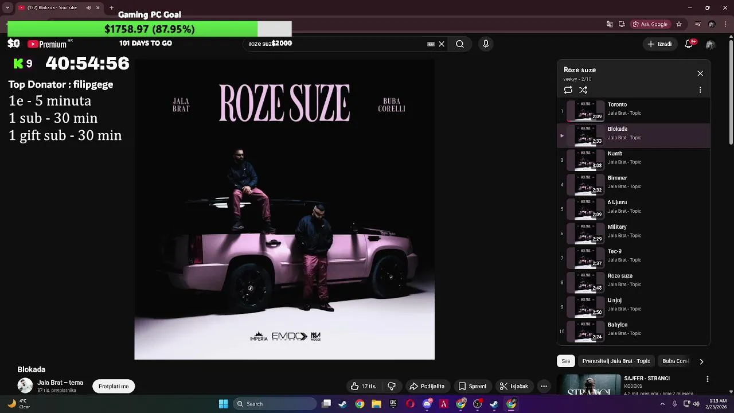Open the Jala Brat channel avatar

click(x=25, y=386)
